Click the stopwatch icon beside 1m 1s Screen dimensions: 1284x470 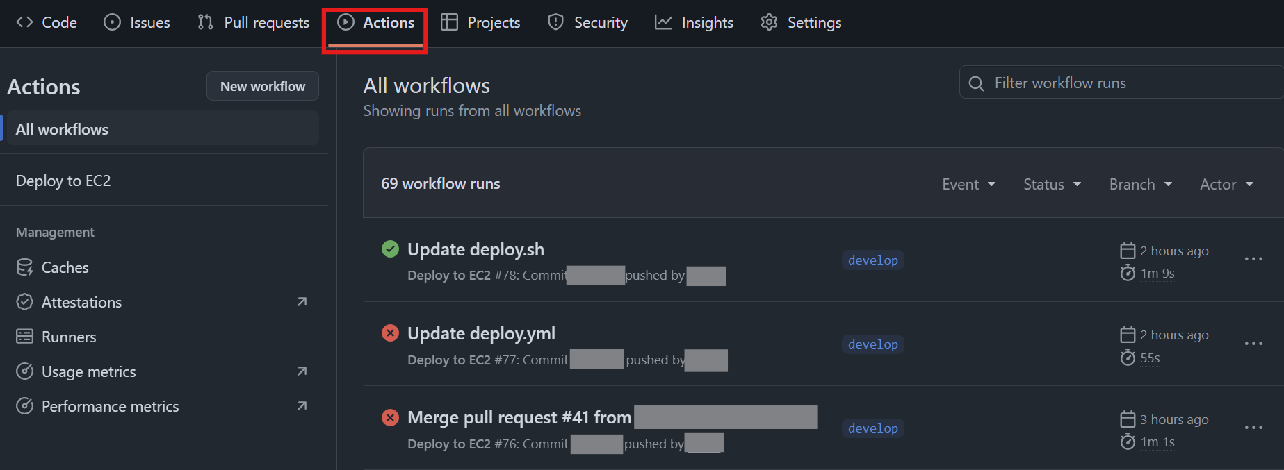[x=1128, y=442]
